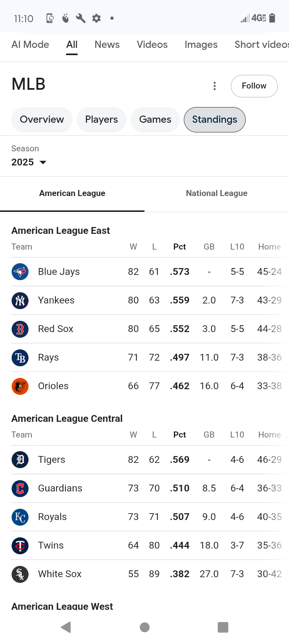Open the News search tab

point(107,45)
